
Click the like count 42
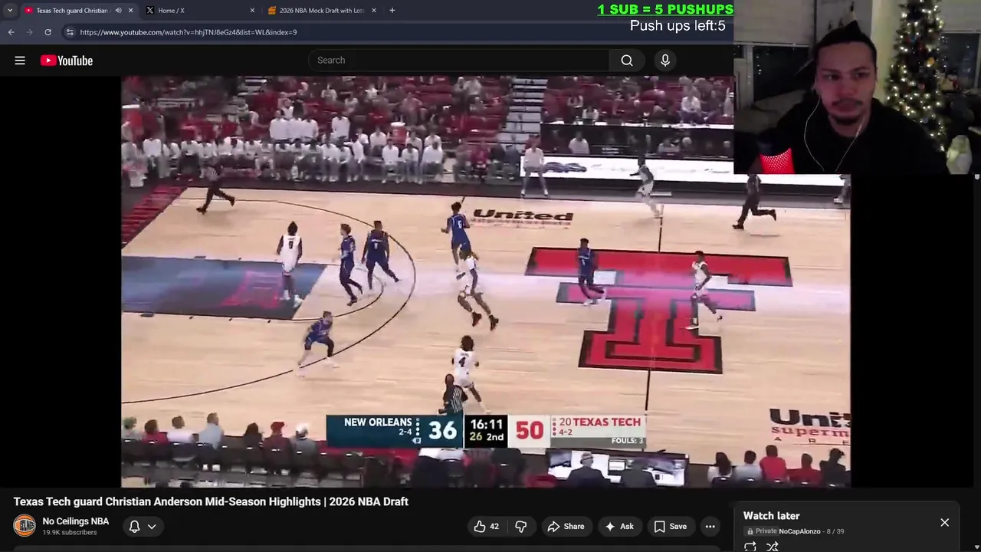pos(494,527)
